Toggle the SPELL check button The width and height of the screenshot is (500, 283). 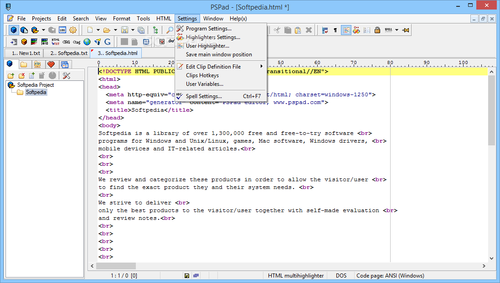tap(388, 30)
